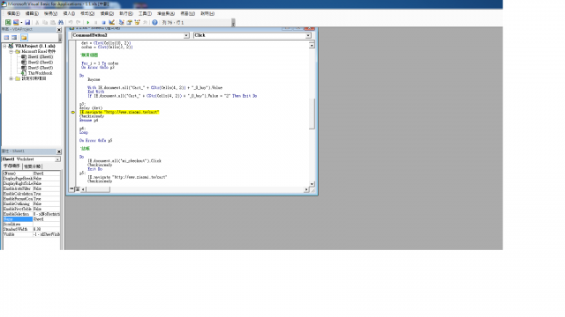Click the greyed Toolbox icon in the toolbar
Image resolution: width=565 pixels, height=317 pixels.
[x=145, y=22]
